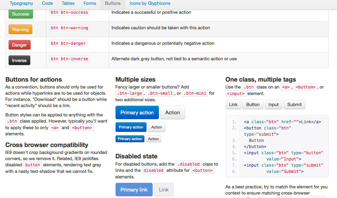
Task: Click the Link button under One class
Action: pos(233,105)
